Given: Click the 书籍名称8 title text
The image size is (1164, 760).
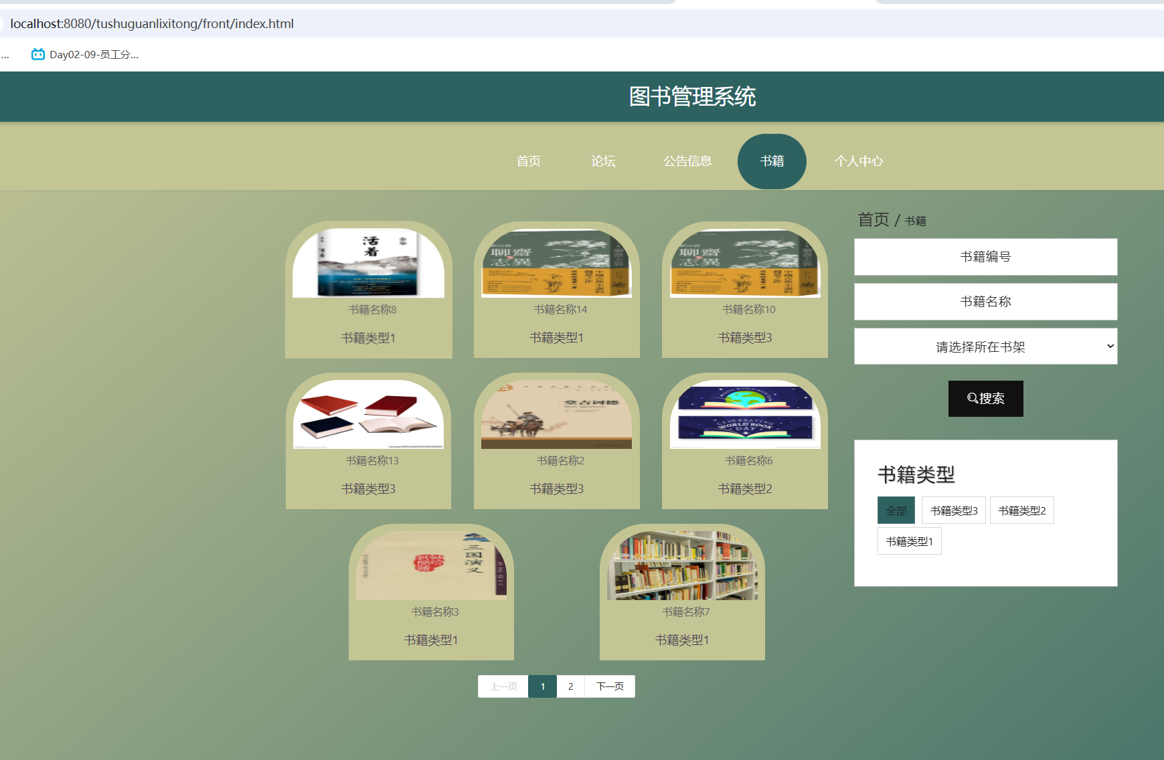Looking at the screenshot, I should pyautogui.click(x=372, y=310).
